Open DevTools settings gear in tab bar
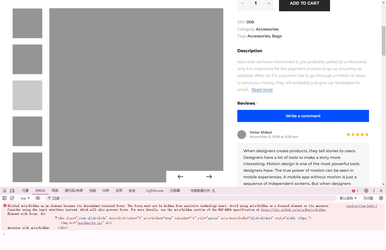The height and width of the screenshot is (250, 386). click(366, 191)
